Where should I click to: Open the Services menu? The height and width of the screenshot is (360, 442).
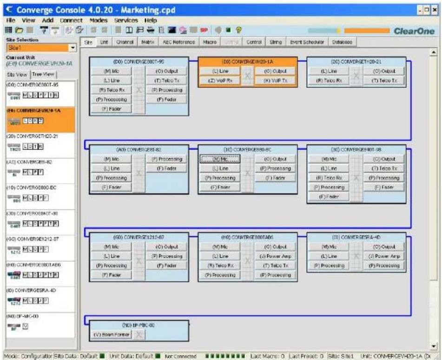pyautogui.click(x=126, y=20)
